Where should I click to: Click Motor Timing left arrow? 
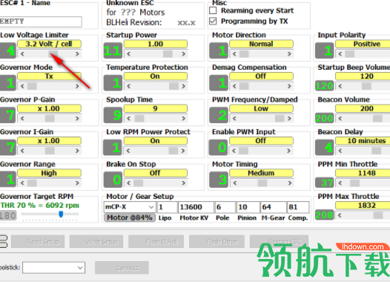[x=234, y=183]
